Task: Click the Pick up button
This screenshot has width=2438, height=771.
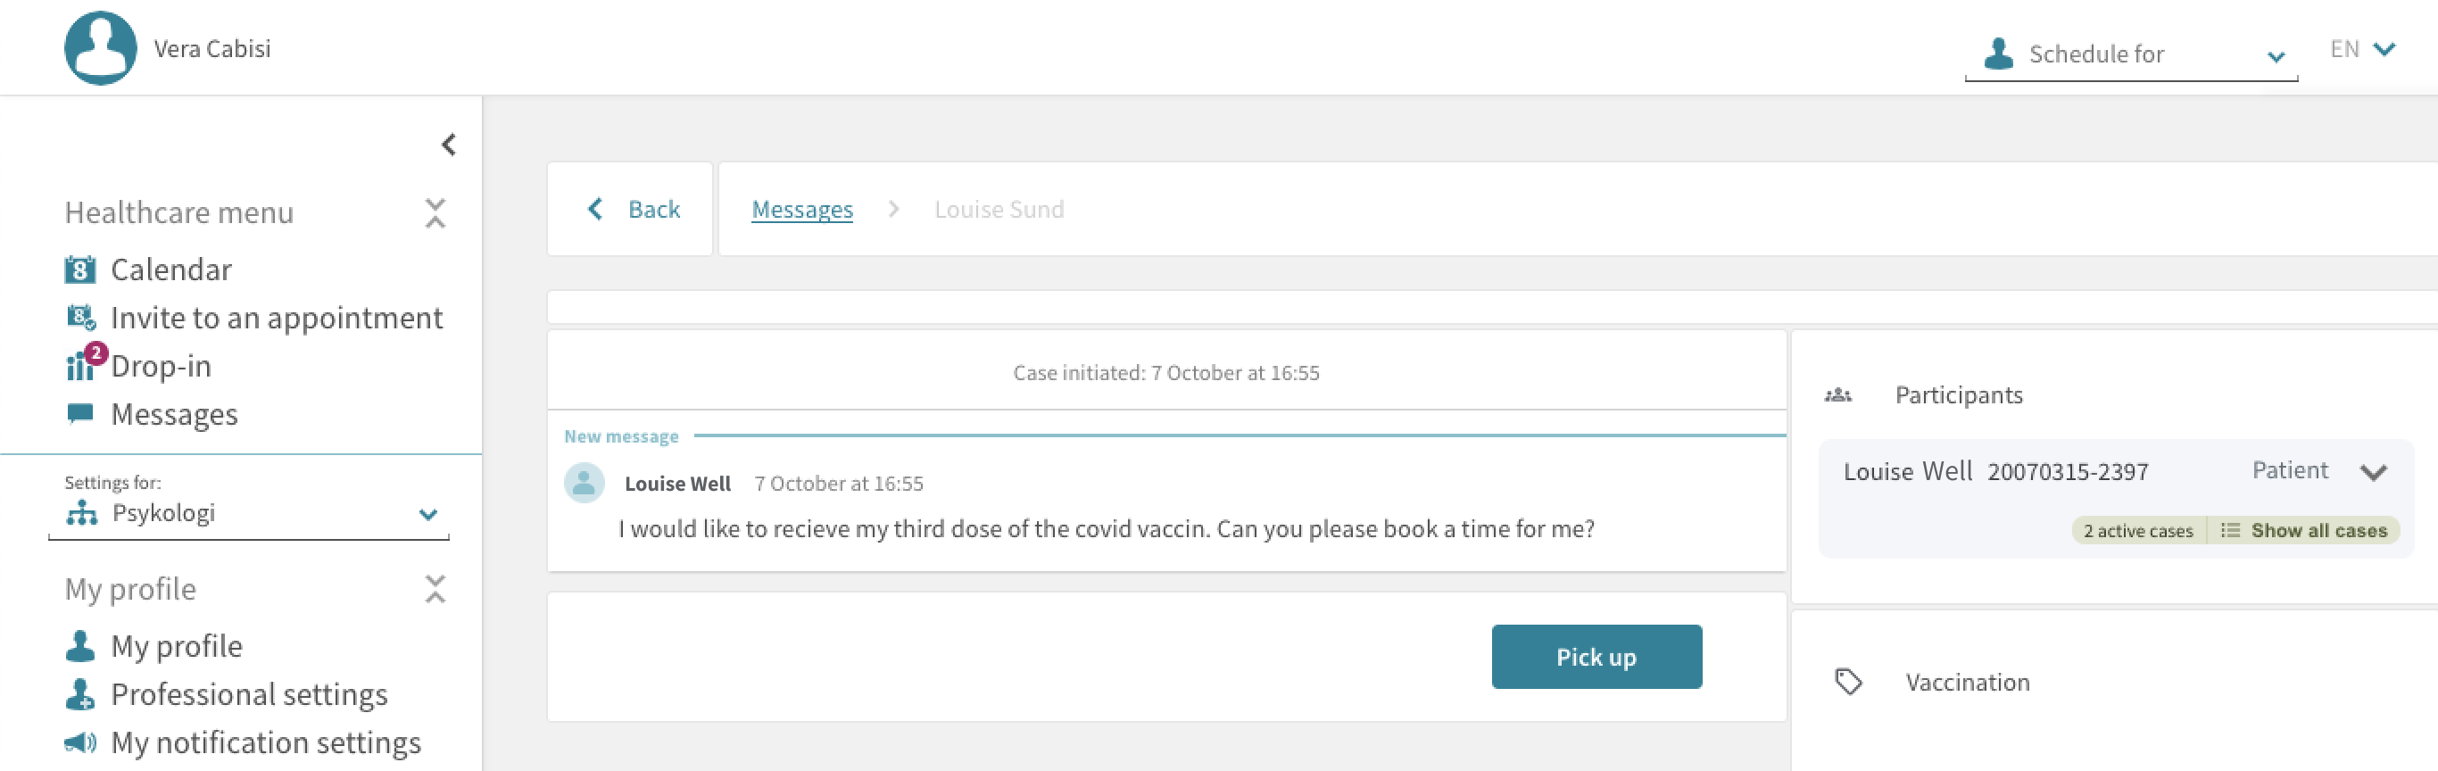Action: 1596,657
